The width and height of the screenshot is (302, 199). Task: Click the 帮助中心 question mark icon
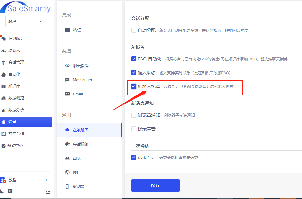[4, 146]
